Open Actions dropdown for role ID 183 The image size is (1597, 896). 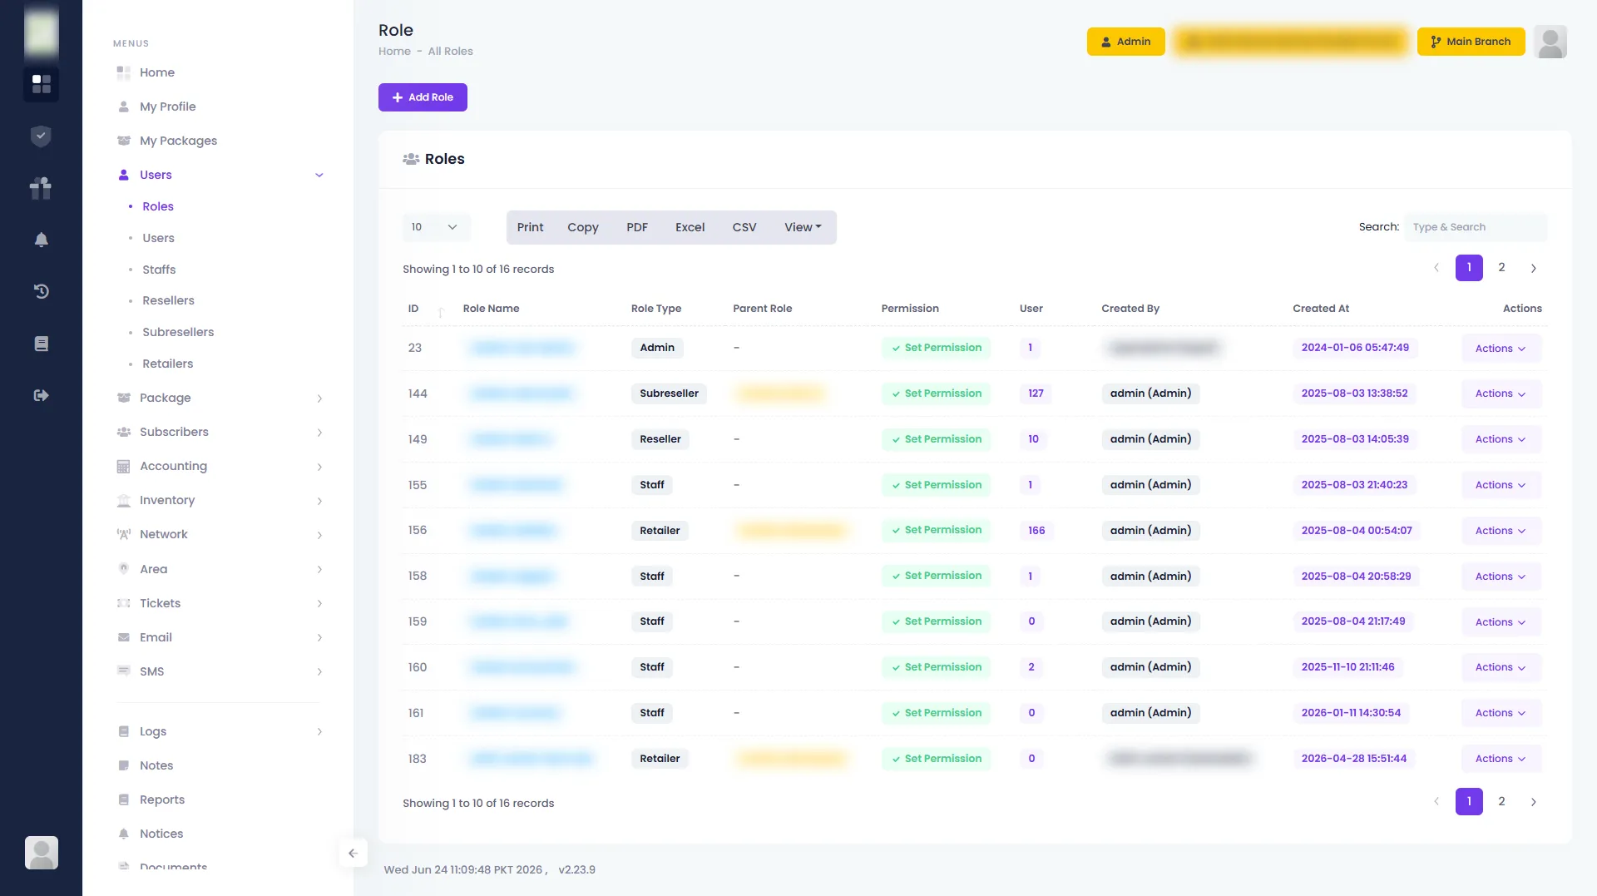click(x=1501, y=759)
